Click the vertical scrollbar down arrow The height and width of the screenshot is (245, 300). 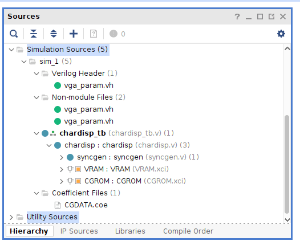pos(287,220)
